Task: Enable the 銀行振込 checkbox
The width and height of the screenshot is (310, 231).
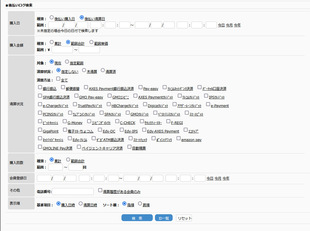Action: coord(40,87)
